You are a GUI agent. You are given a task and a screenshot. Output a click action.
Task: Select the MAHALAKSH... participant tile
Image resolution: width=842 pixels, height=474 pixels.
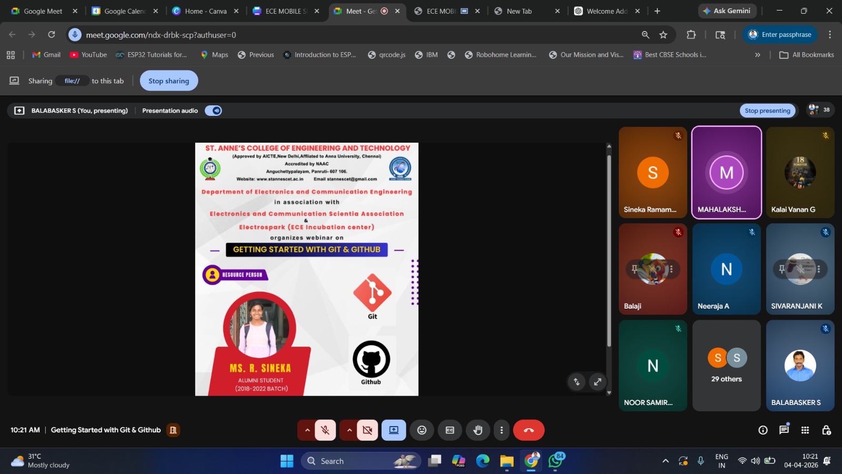[x=727, y=172]
